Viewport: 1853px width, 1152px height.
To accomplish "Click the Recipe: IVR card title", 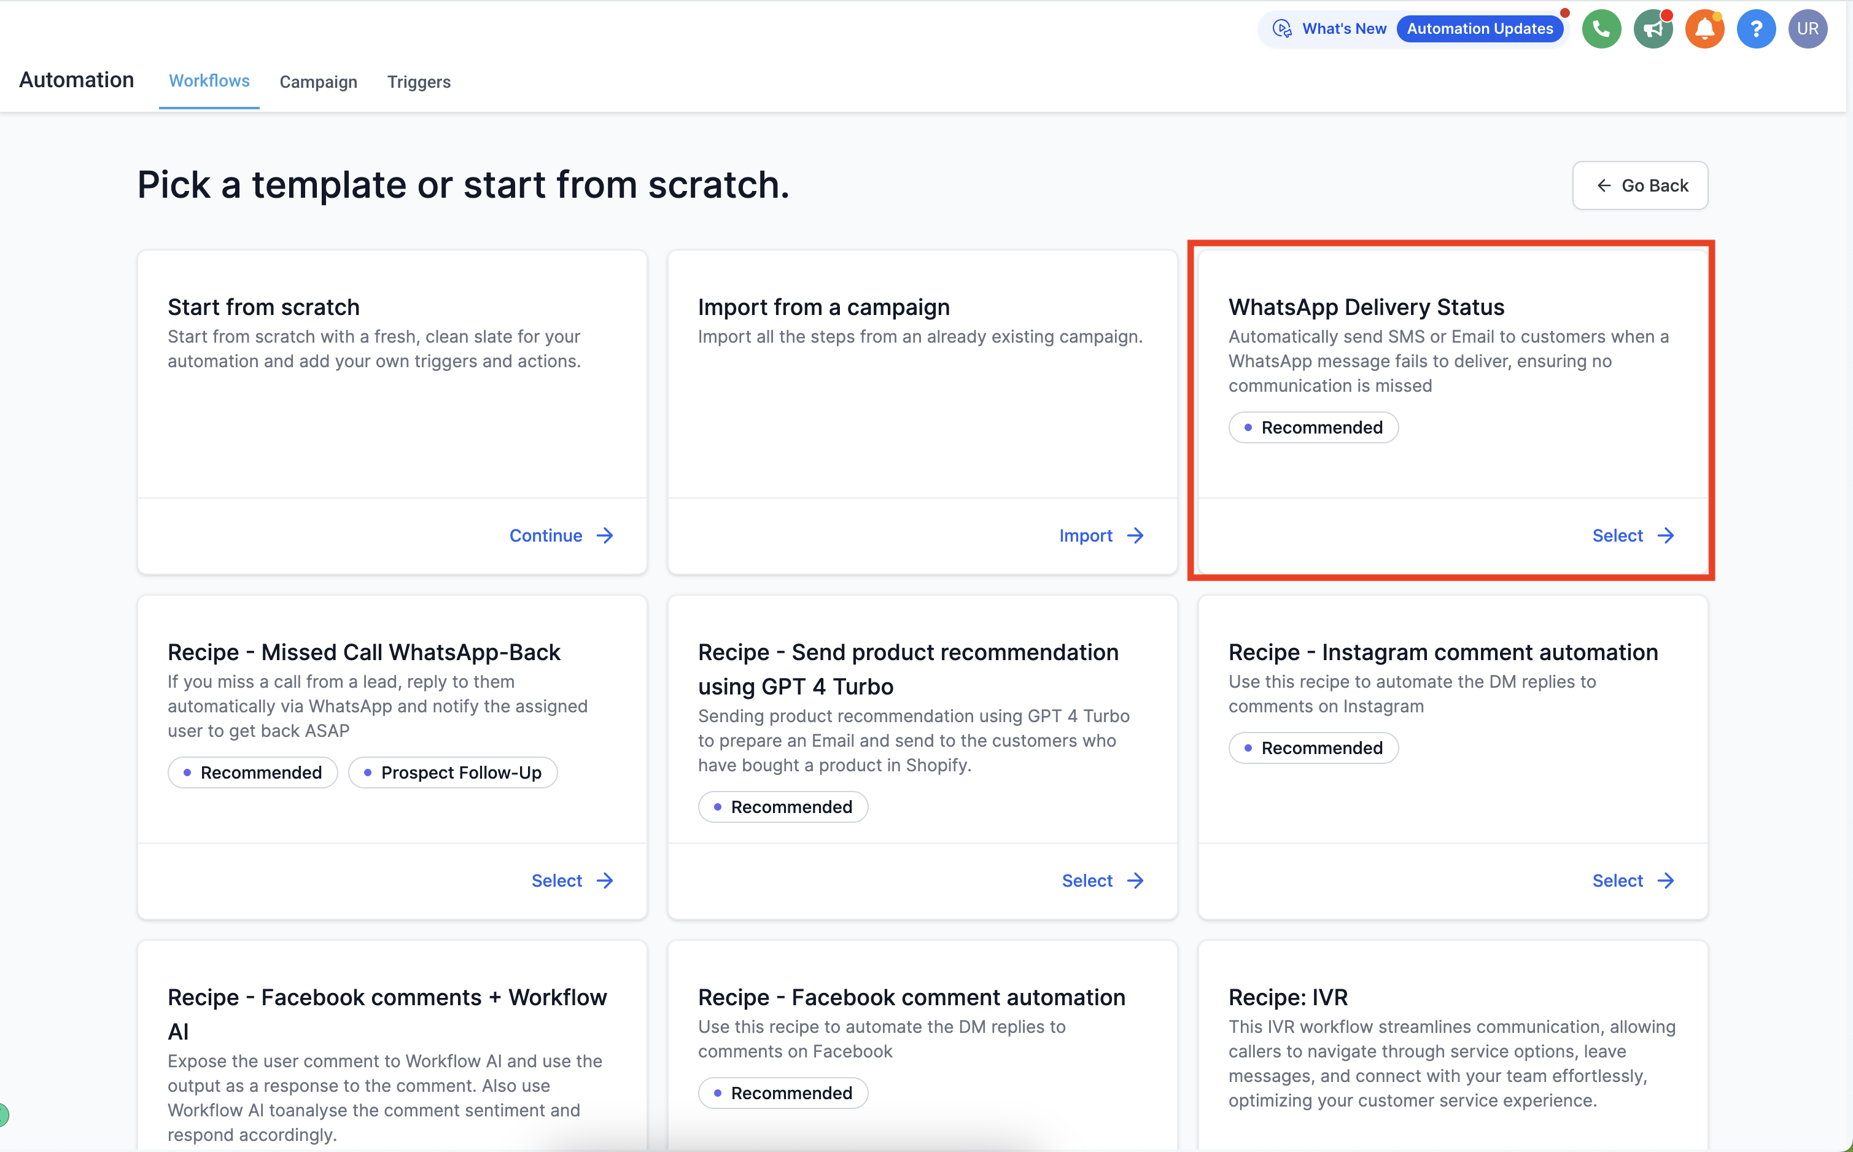I will (1288, 997).
